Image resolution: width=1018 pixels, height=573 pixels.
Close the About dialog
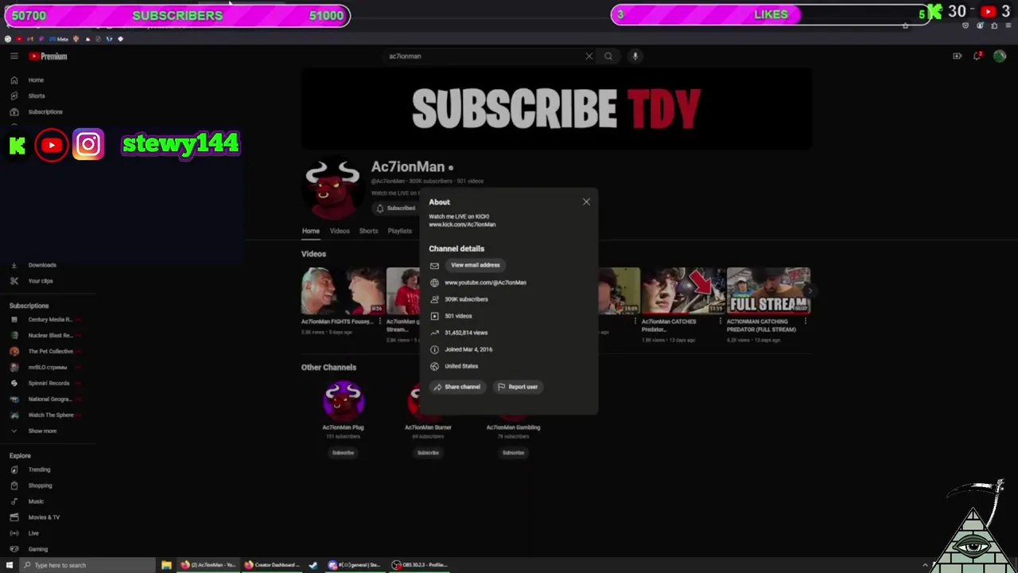tap(586, 202)
